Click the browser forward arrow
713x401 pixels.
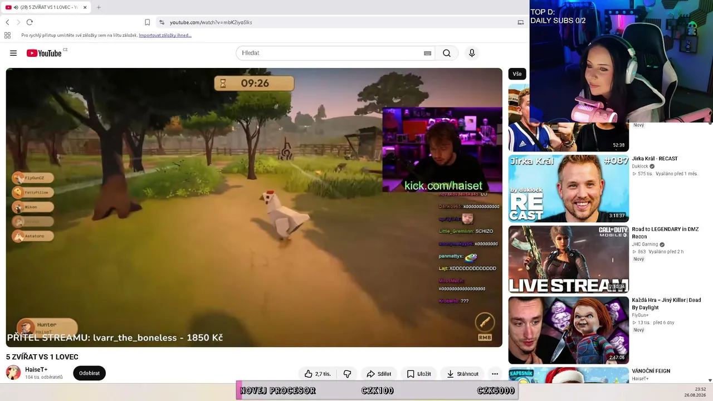pos(18,22)
